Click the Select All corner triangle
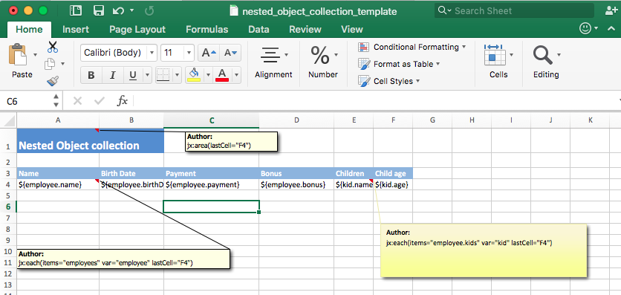The image size is (621, 295). [x=8, y=120]
